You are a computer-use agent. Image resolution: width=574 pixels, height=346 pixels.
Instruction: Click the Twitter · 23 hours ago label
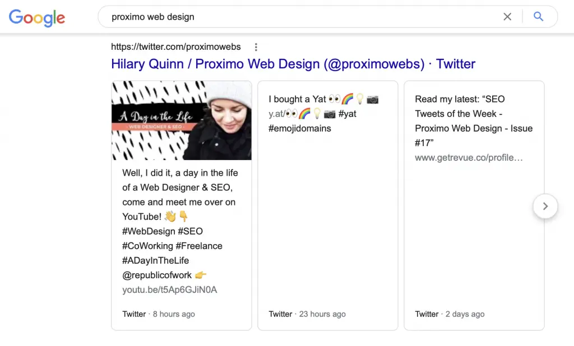click(x=307, y=314)
